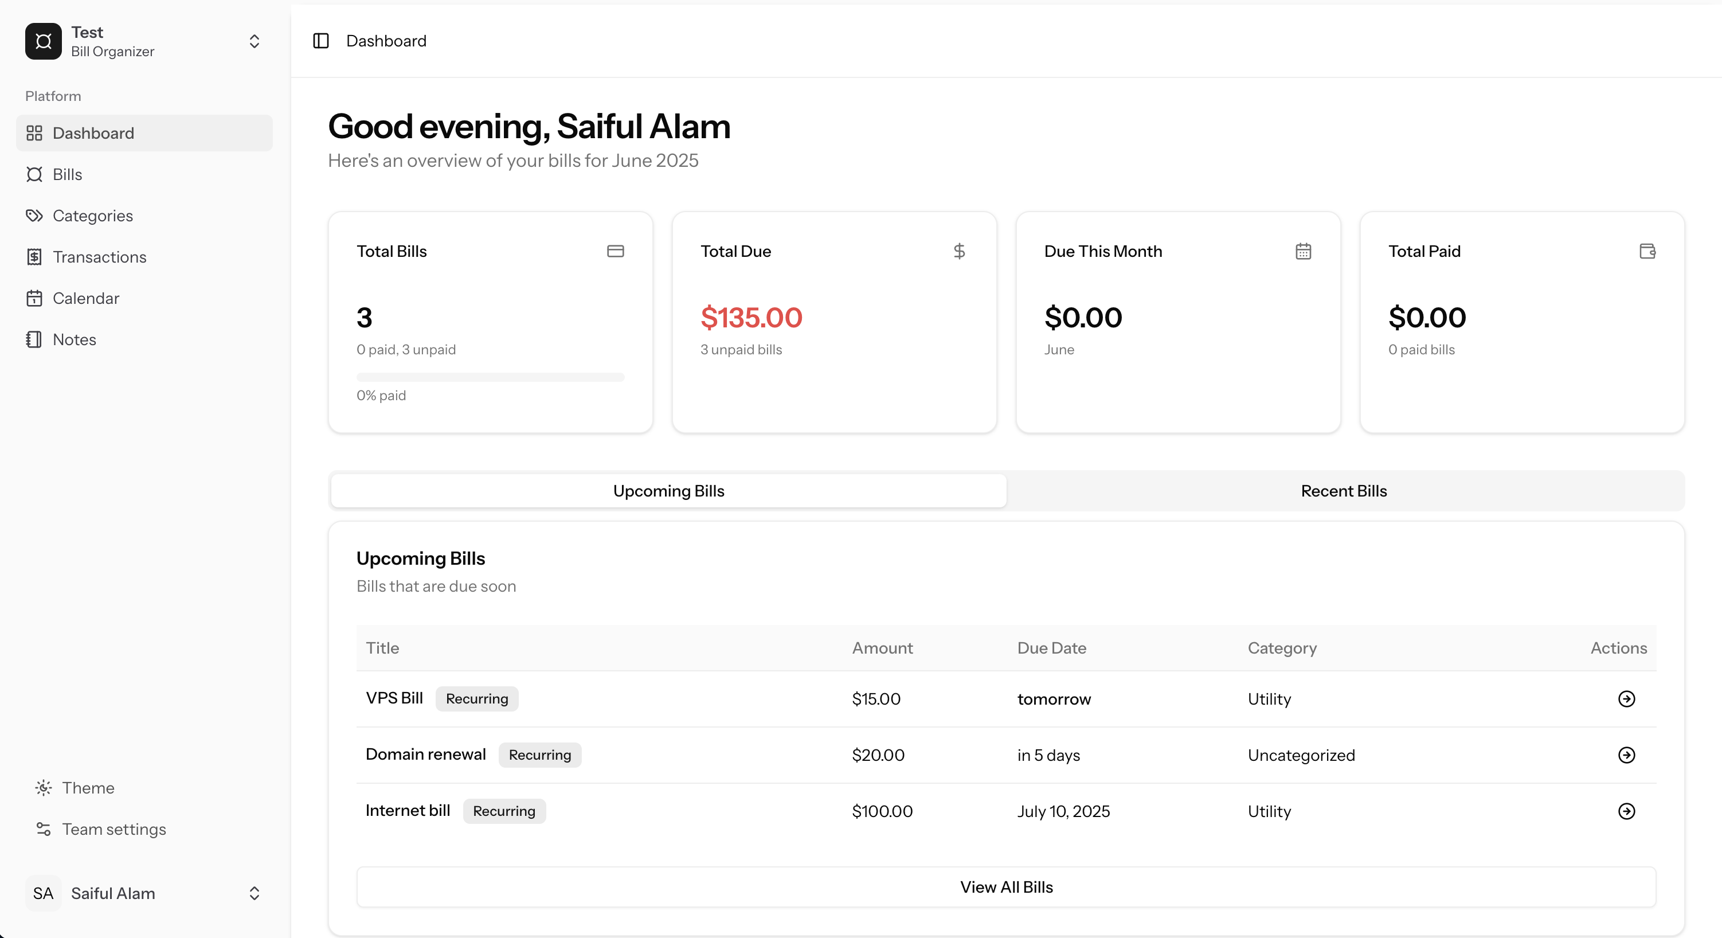Screen dimensions: 1722x938
Task: Click the View All Bills button
Action: point(1006,887)
